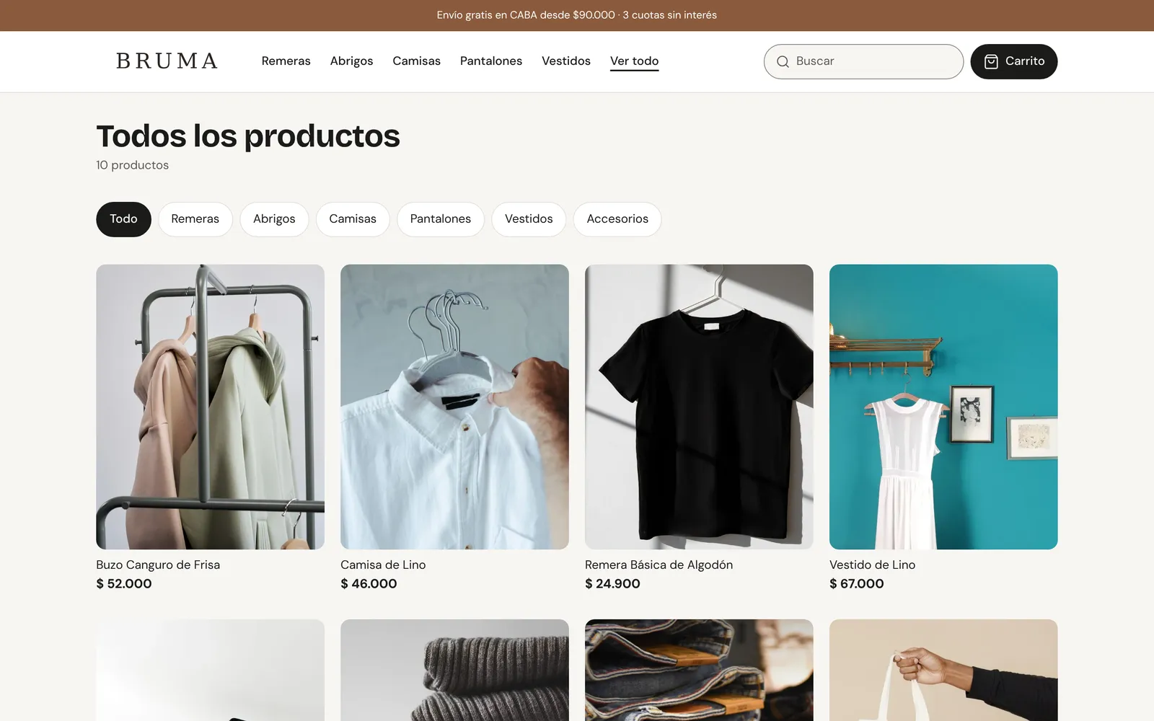Click the free shipping announcement banner text

[x=576, y=15]
